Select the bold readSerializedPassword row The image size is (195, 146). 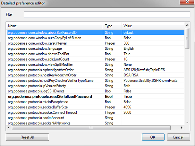(x=96, y=97)
